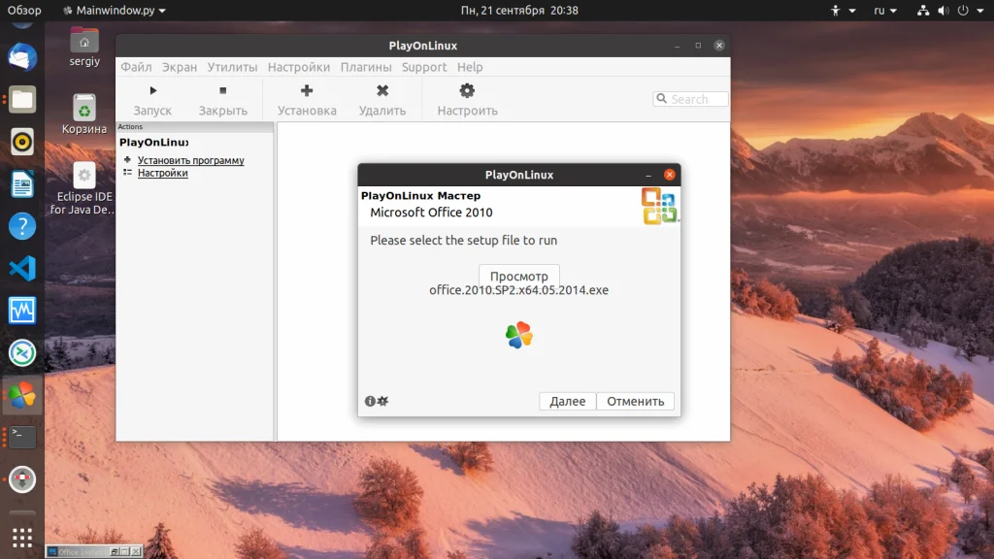994x559 pixels.
Task: Open the sergiy home folder on desktop
Action: coord(84,47)
